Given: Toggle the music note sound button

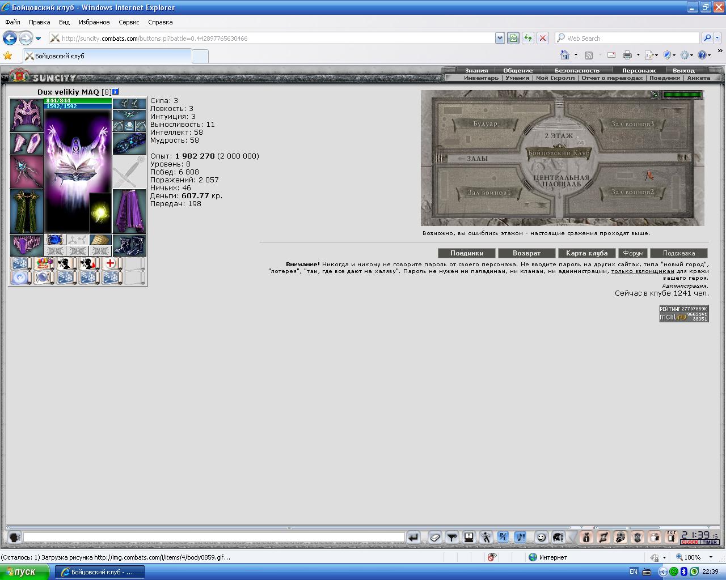Looking at the screenshot, I should click(x=520, y=537).
